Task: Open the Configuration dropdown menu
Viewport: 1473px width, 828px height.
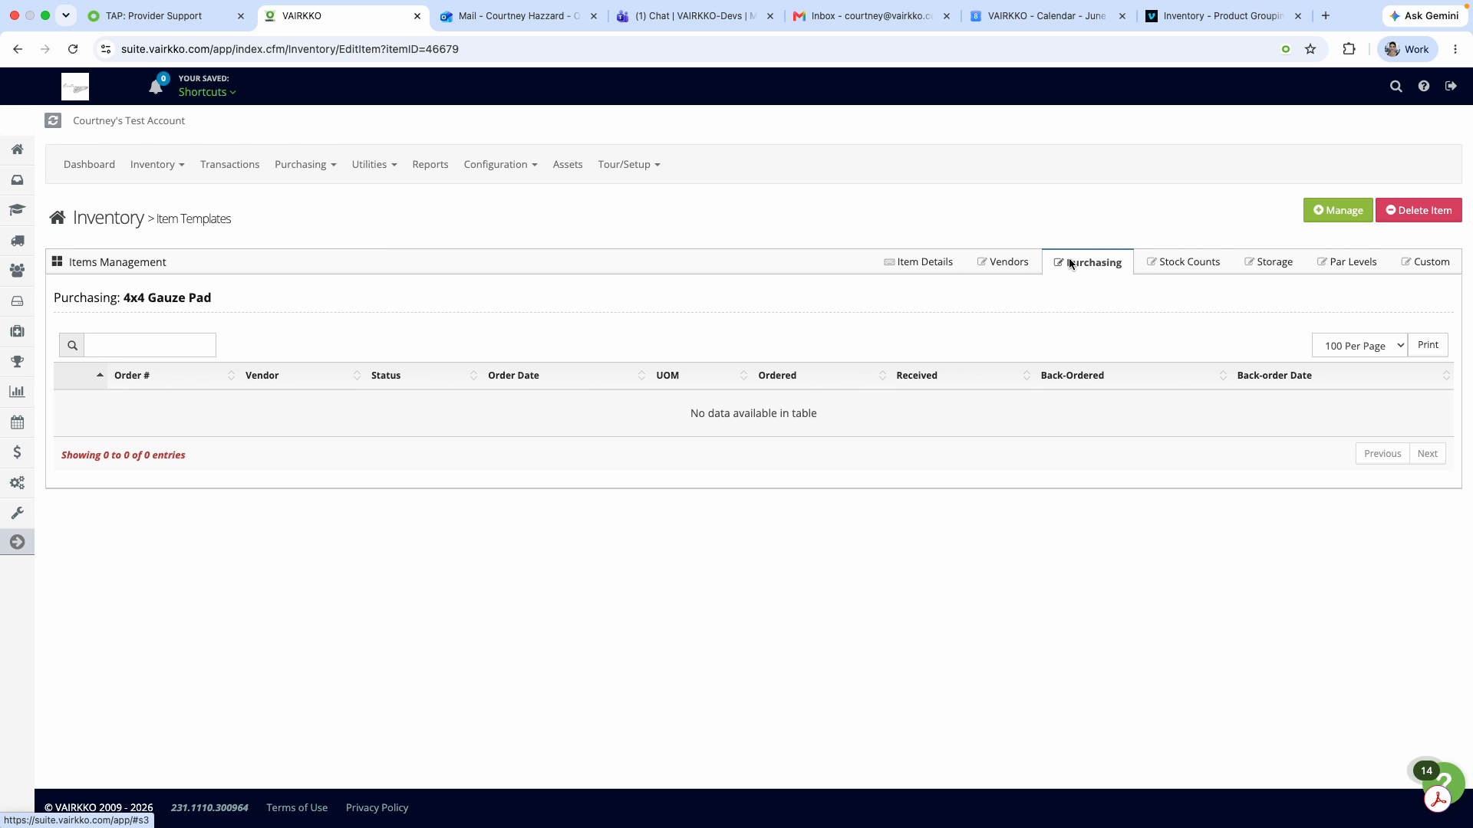Action: tap(500, 165)
